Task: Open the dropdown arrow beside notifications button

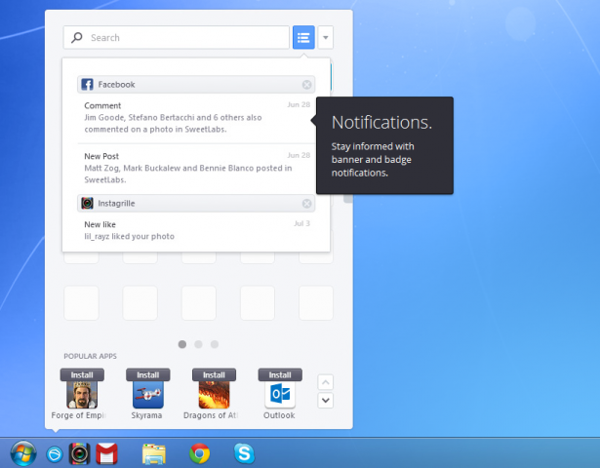Action: pyautogui.click(x=326, y=38)
